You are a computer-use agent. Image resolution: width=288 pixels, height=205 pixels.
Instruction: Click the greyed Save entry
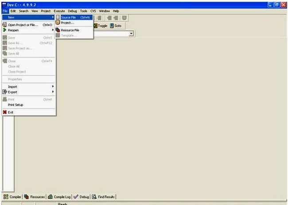click(28, 38)
